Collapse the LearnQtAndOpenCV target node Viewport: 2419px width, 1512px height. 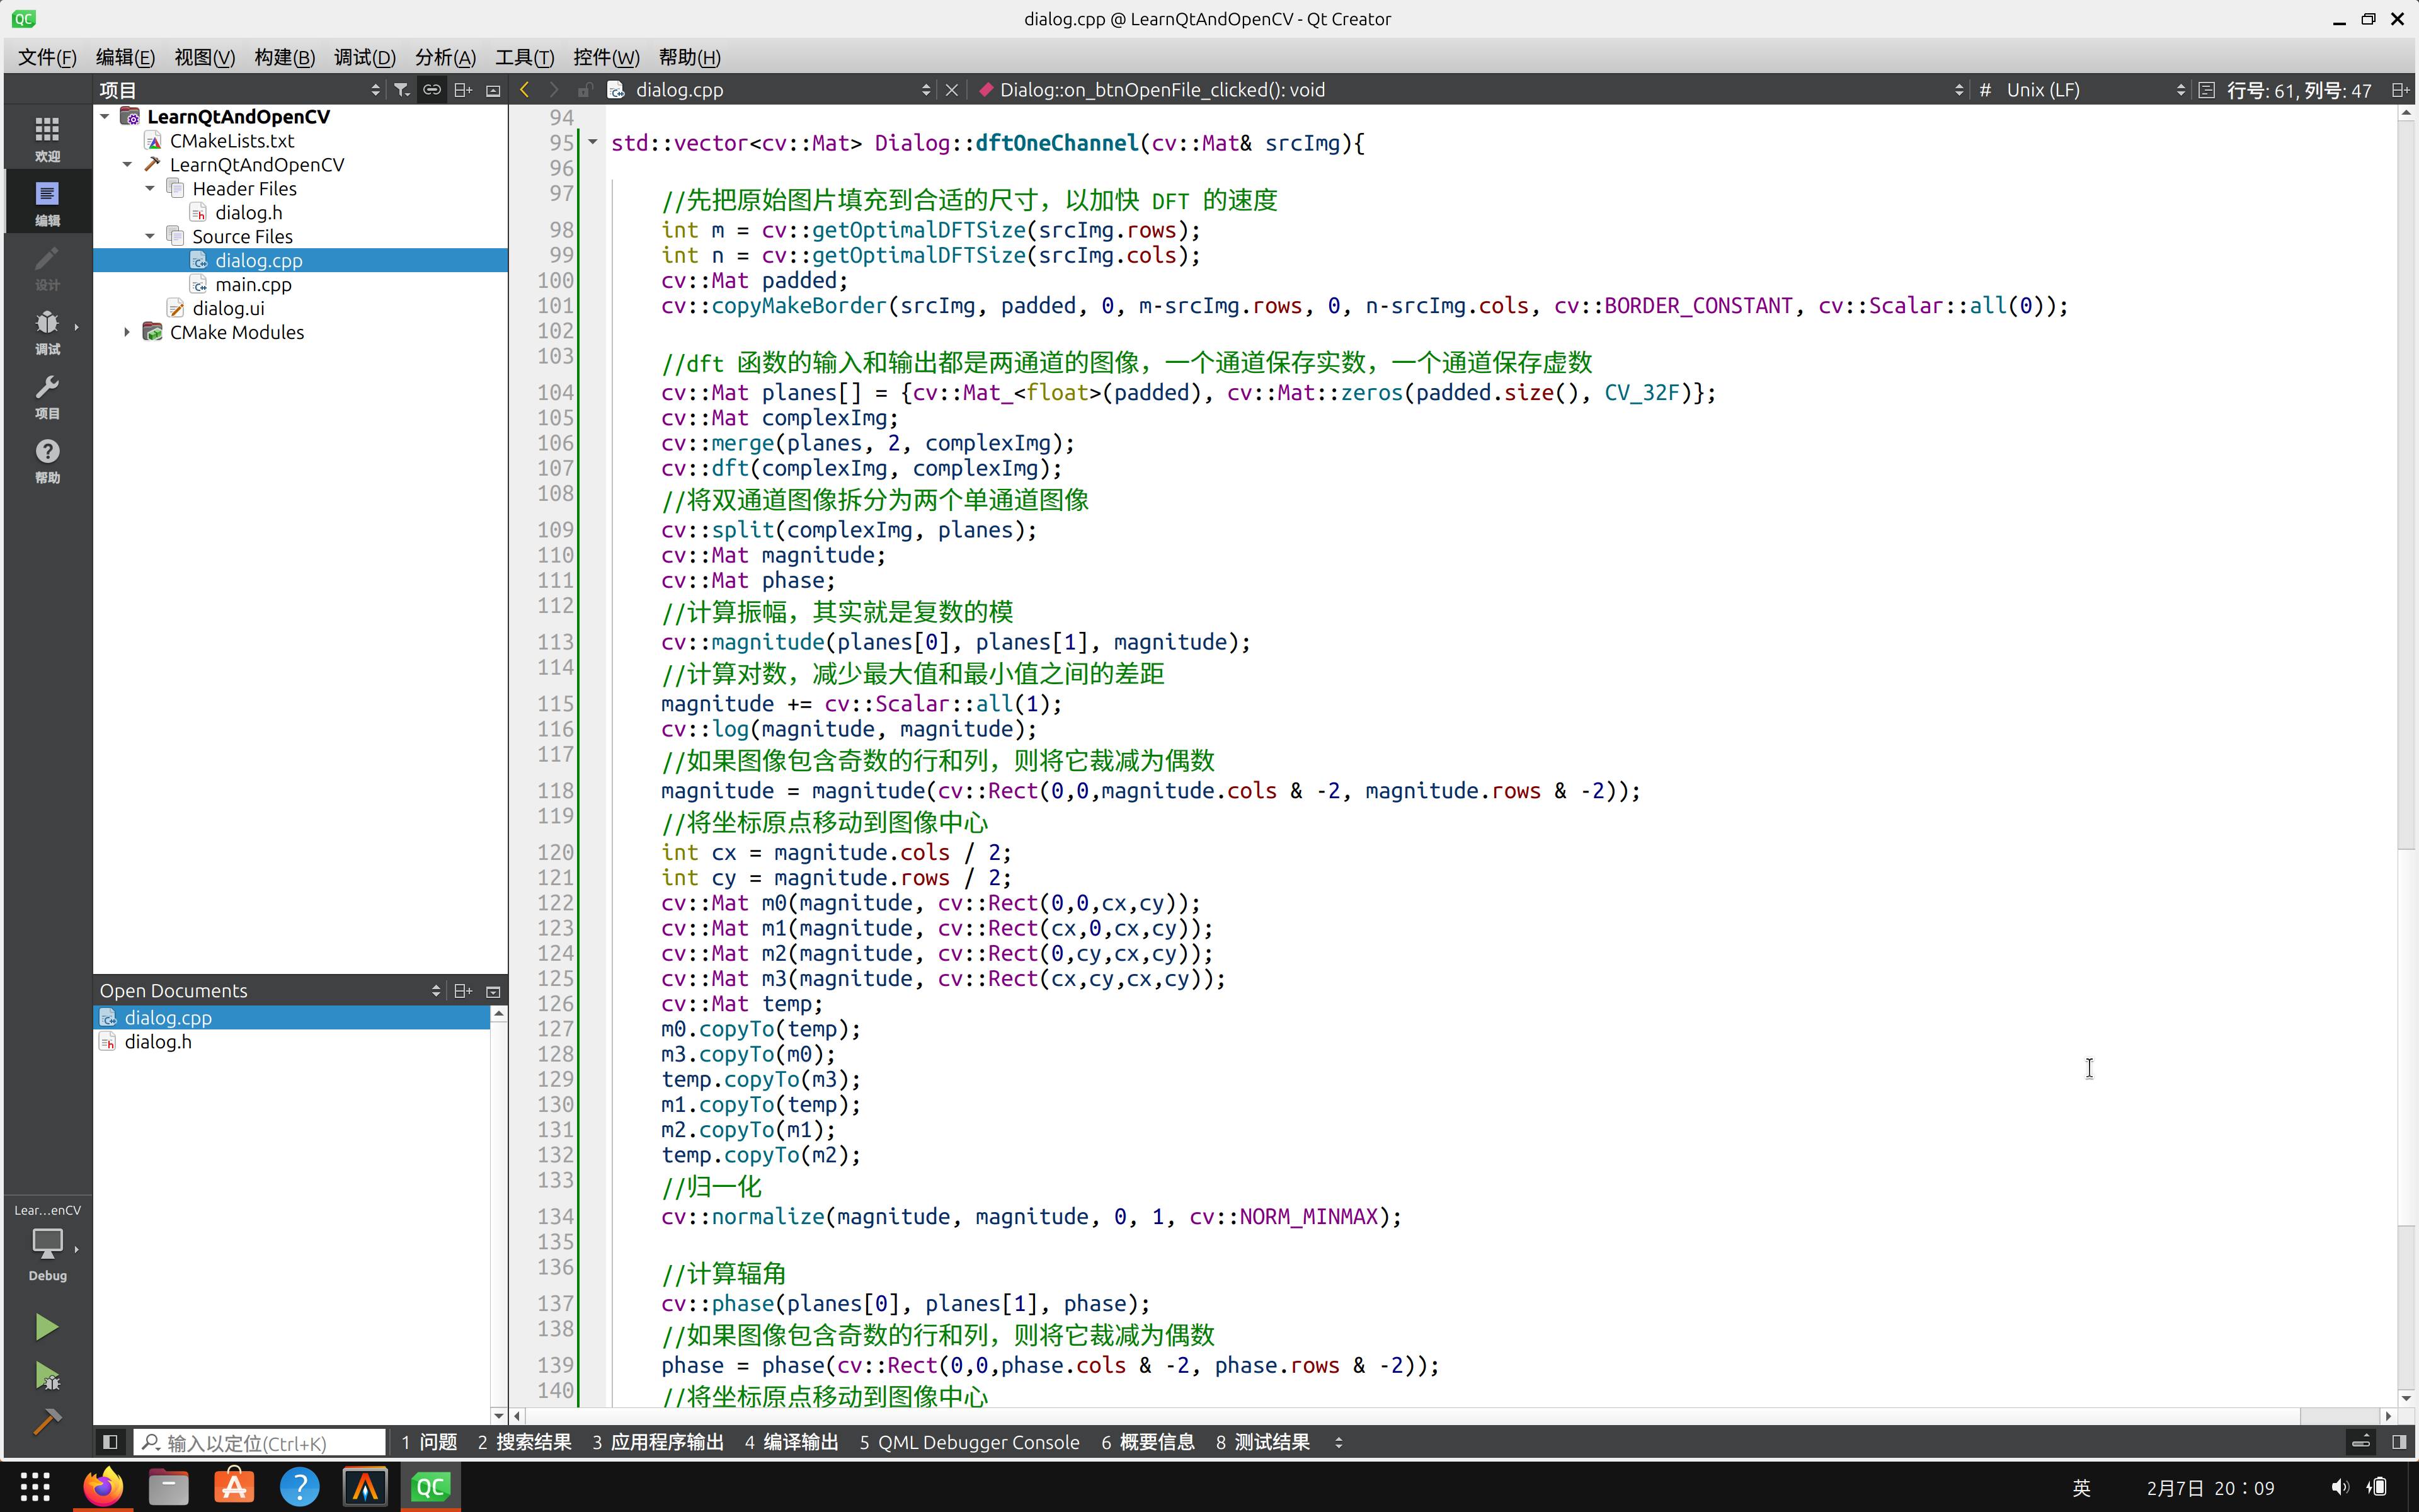click(x=127, y=165)
